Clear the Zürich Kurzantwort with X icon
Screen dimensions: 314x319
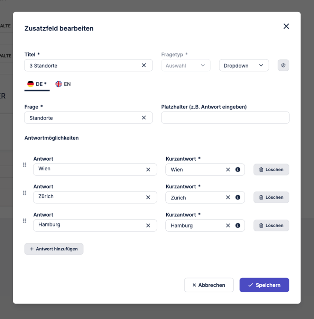(228, 197)
